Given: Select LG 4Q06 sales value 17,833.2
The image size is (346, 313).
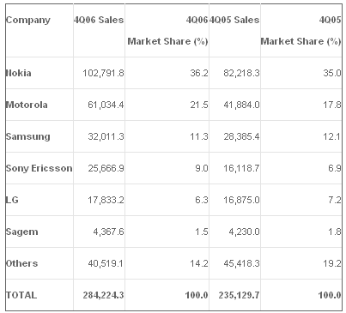Looking at the screenshot, I should point(106,200).
